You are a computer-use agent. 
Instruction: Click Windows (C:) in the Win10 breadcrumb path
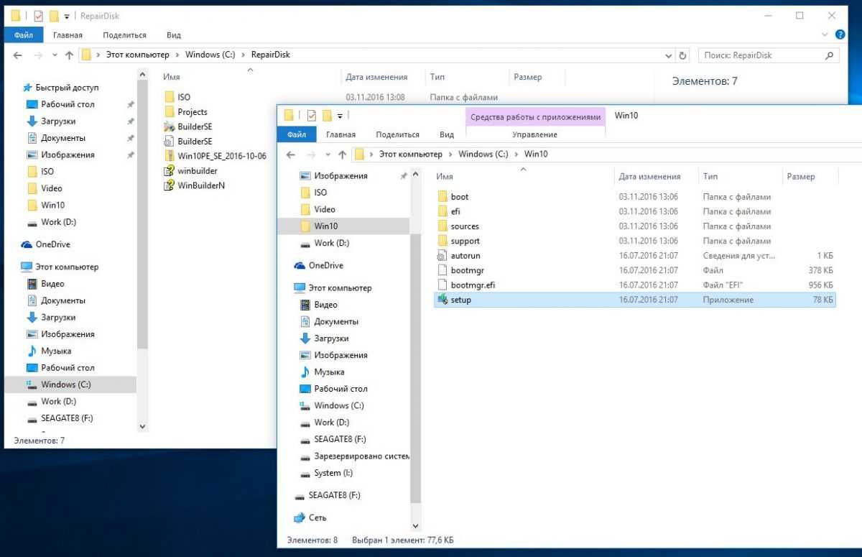(482, 155)
